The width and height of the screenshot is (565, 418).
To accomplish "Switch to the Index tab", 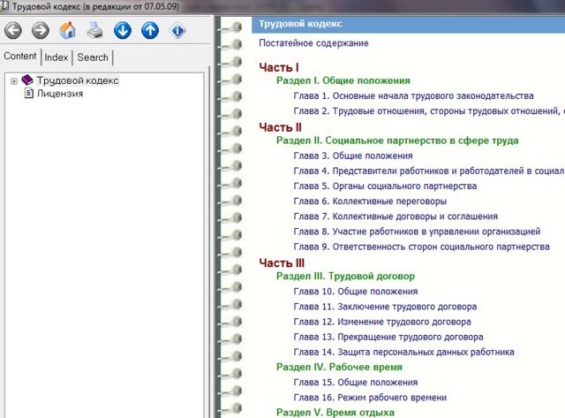I will point(56,57).
